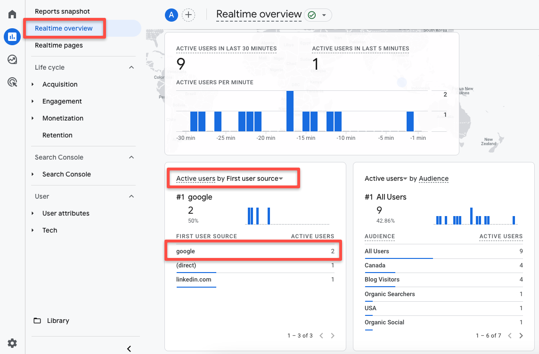
Task: Open the Explore section icon
Action: (12, 59)
